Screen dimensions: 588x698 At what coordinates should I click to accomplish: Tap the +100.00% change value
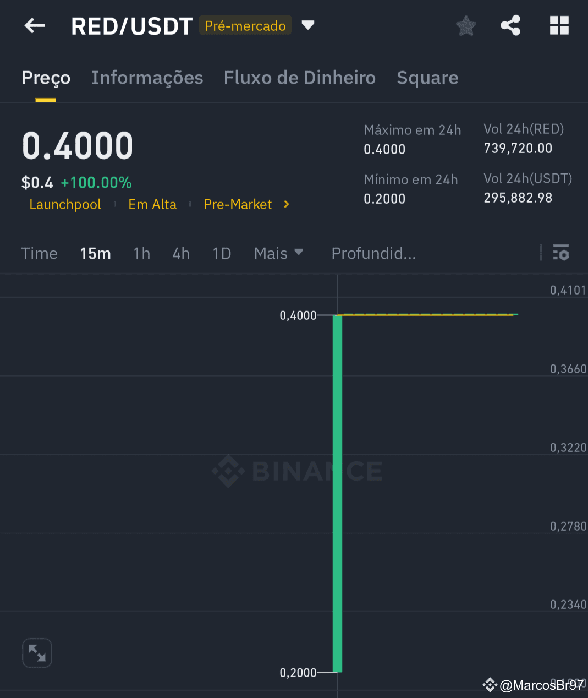tap(96, 183)
